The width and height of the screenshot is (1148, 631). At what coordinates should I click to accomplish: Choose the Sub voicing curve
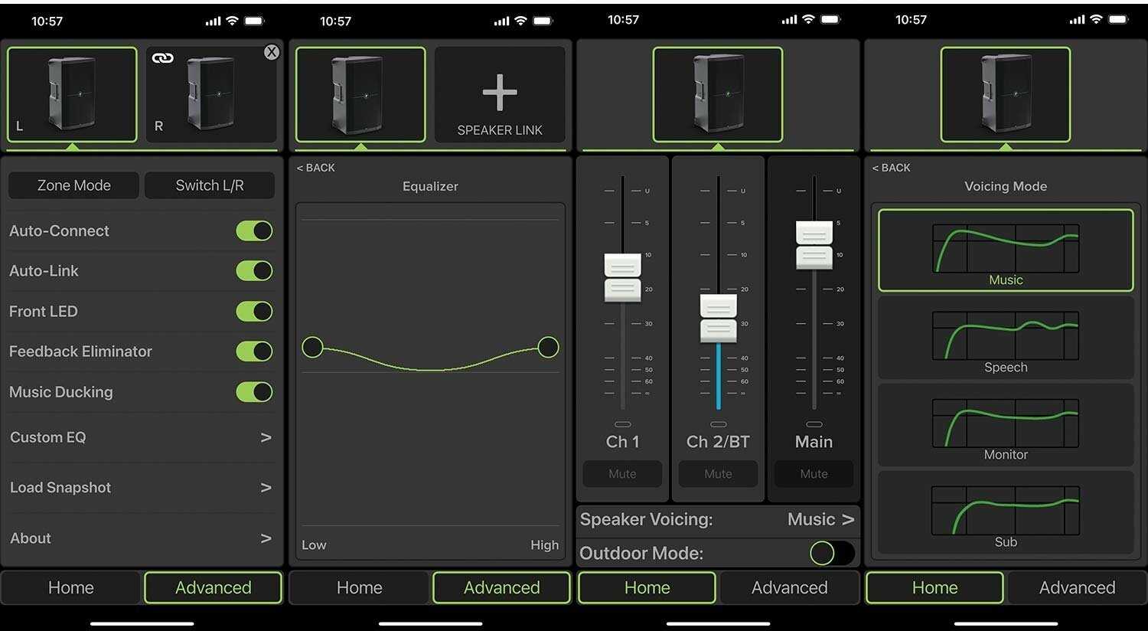point(1005,512)
